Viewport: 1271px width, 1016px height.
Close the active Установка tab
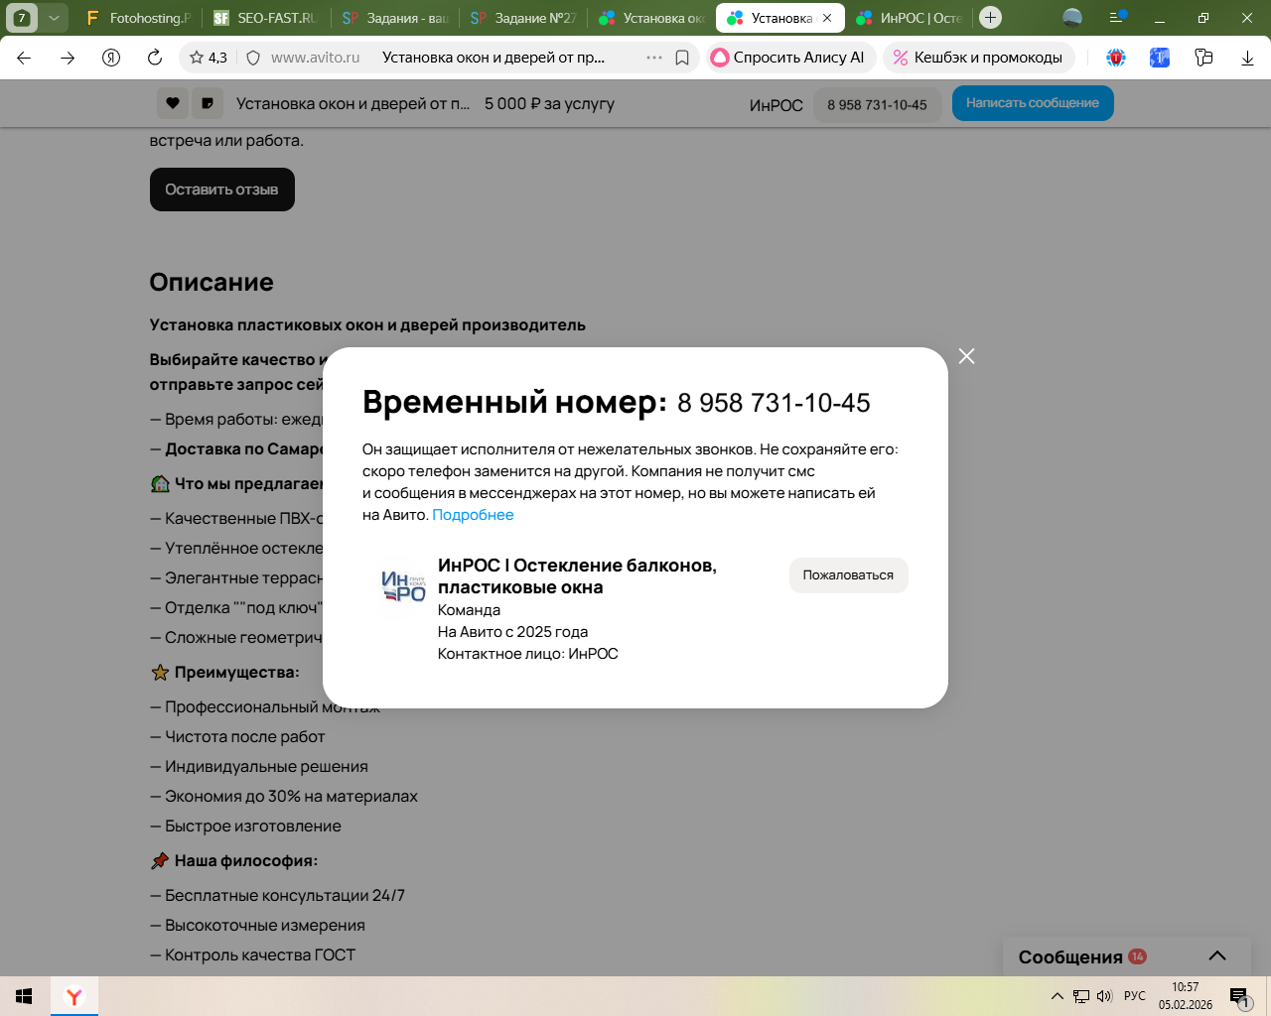tap(827, 18)
